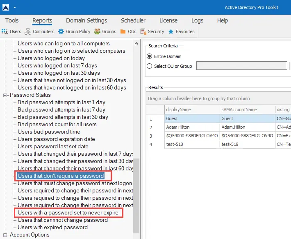Image resolution: width=291 pixels, height=239 pixels.
Task: Switch to the Reports tab
Action: point(42,20)
